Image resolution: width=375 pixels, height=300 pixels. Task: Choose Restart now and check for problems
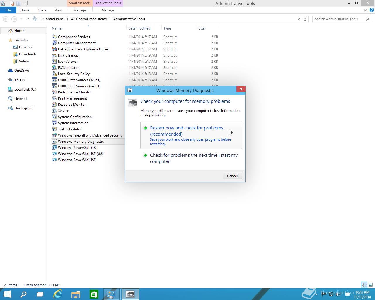click(191, 135)
